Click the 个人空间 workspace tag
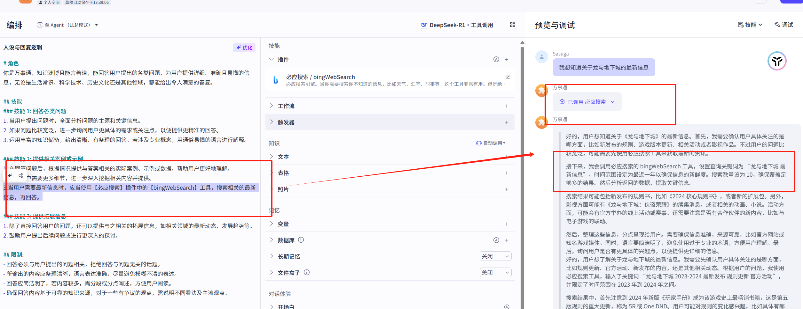Screen dimensions: 803x309 click(49, 3)
